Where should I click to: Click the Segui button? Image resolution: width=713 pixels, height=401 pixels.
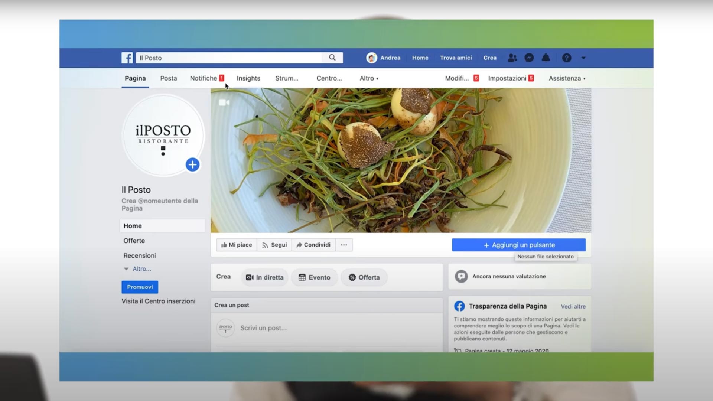(274, 245)
